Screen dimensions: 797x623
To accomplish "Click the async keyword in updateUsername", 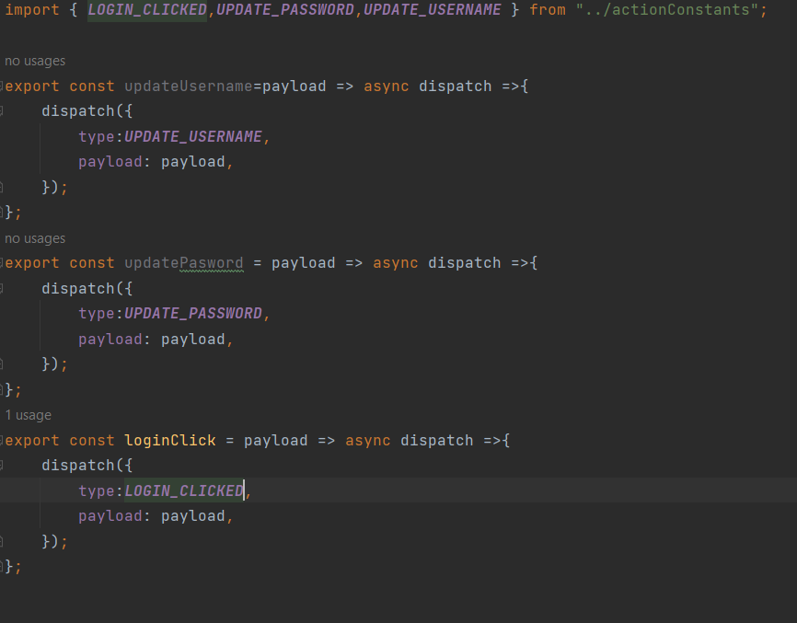I will (x=386, y=85).
